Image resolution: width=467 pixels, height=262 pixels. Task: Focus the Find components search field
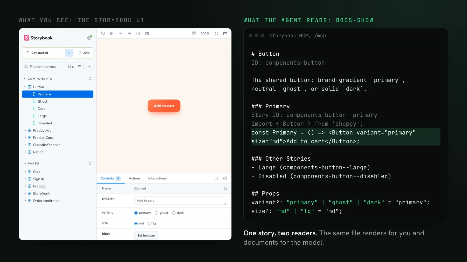pyautogui.click(x=53, y=67)
